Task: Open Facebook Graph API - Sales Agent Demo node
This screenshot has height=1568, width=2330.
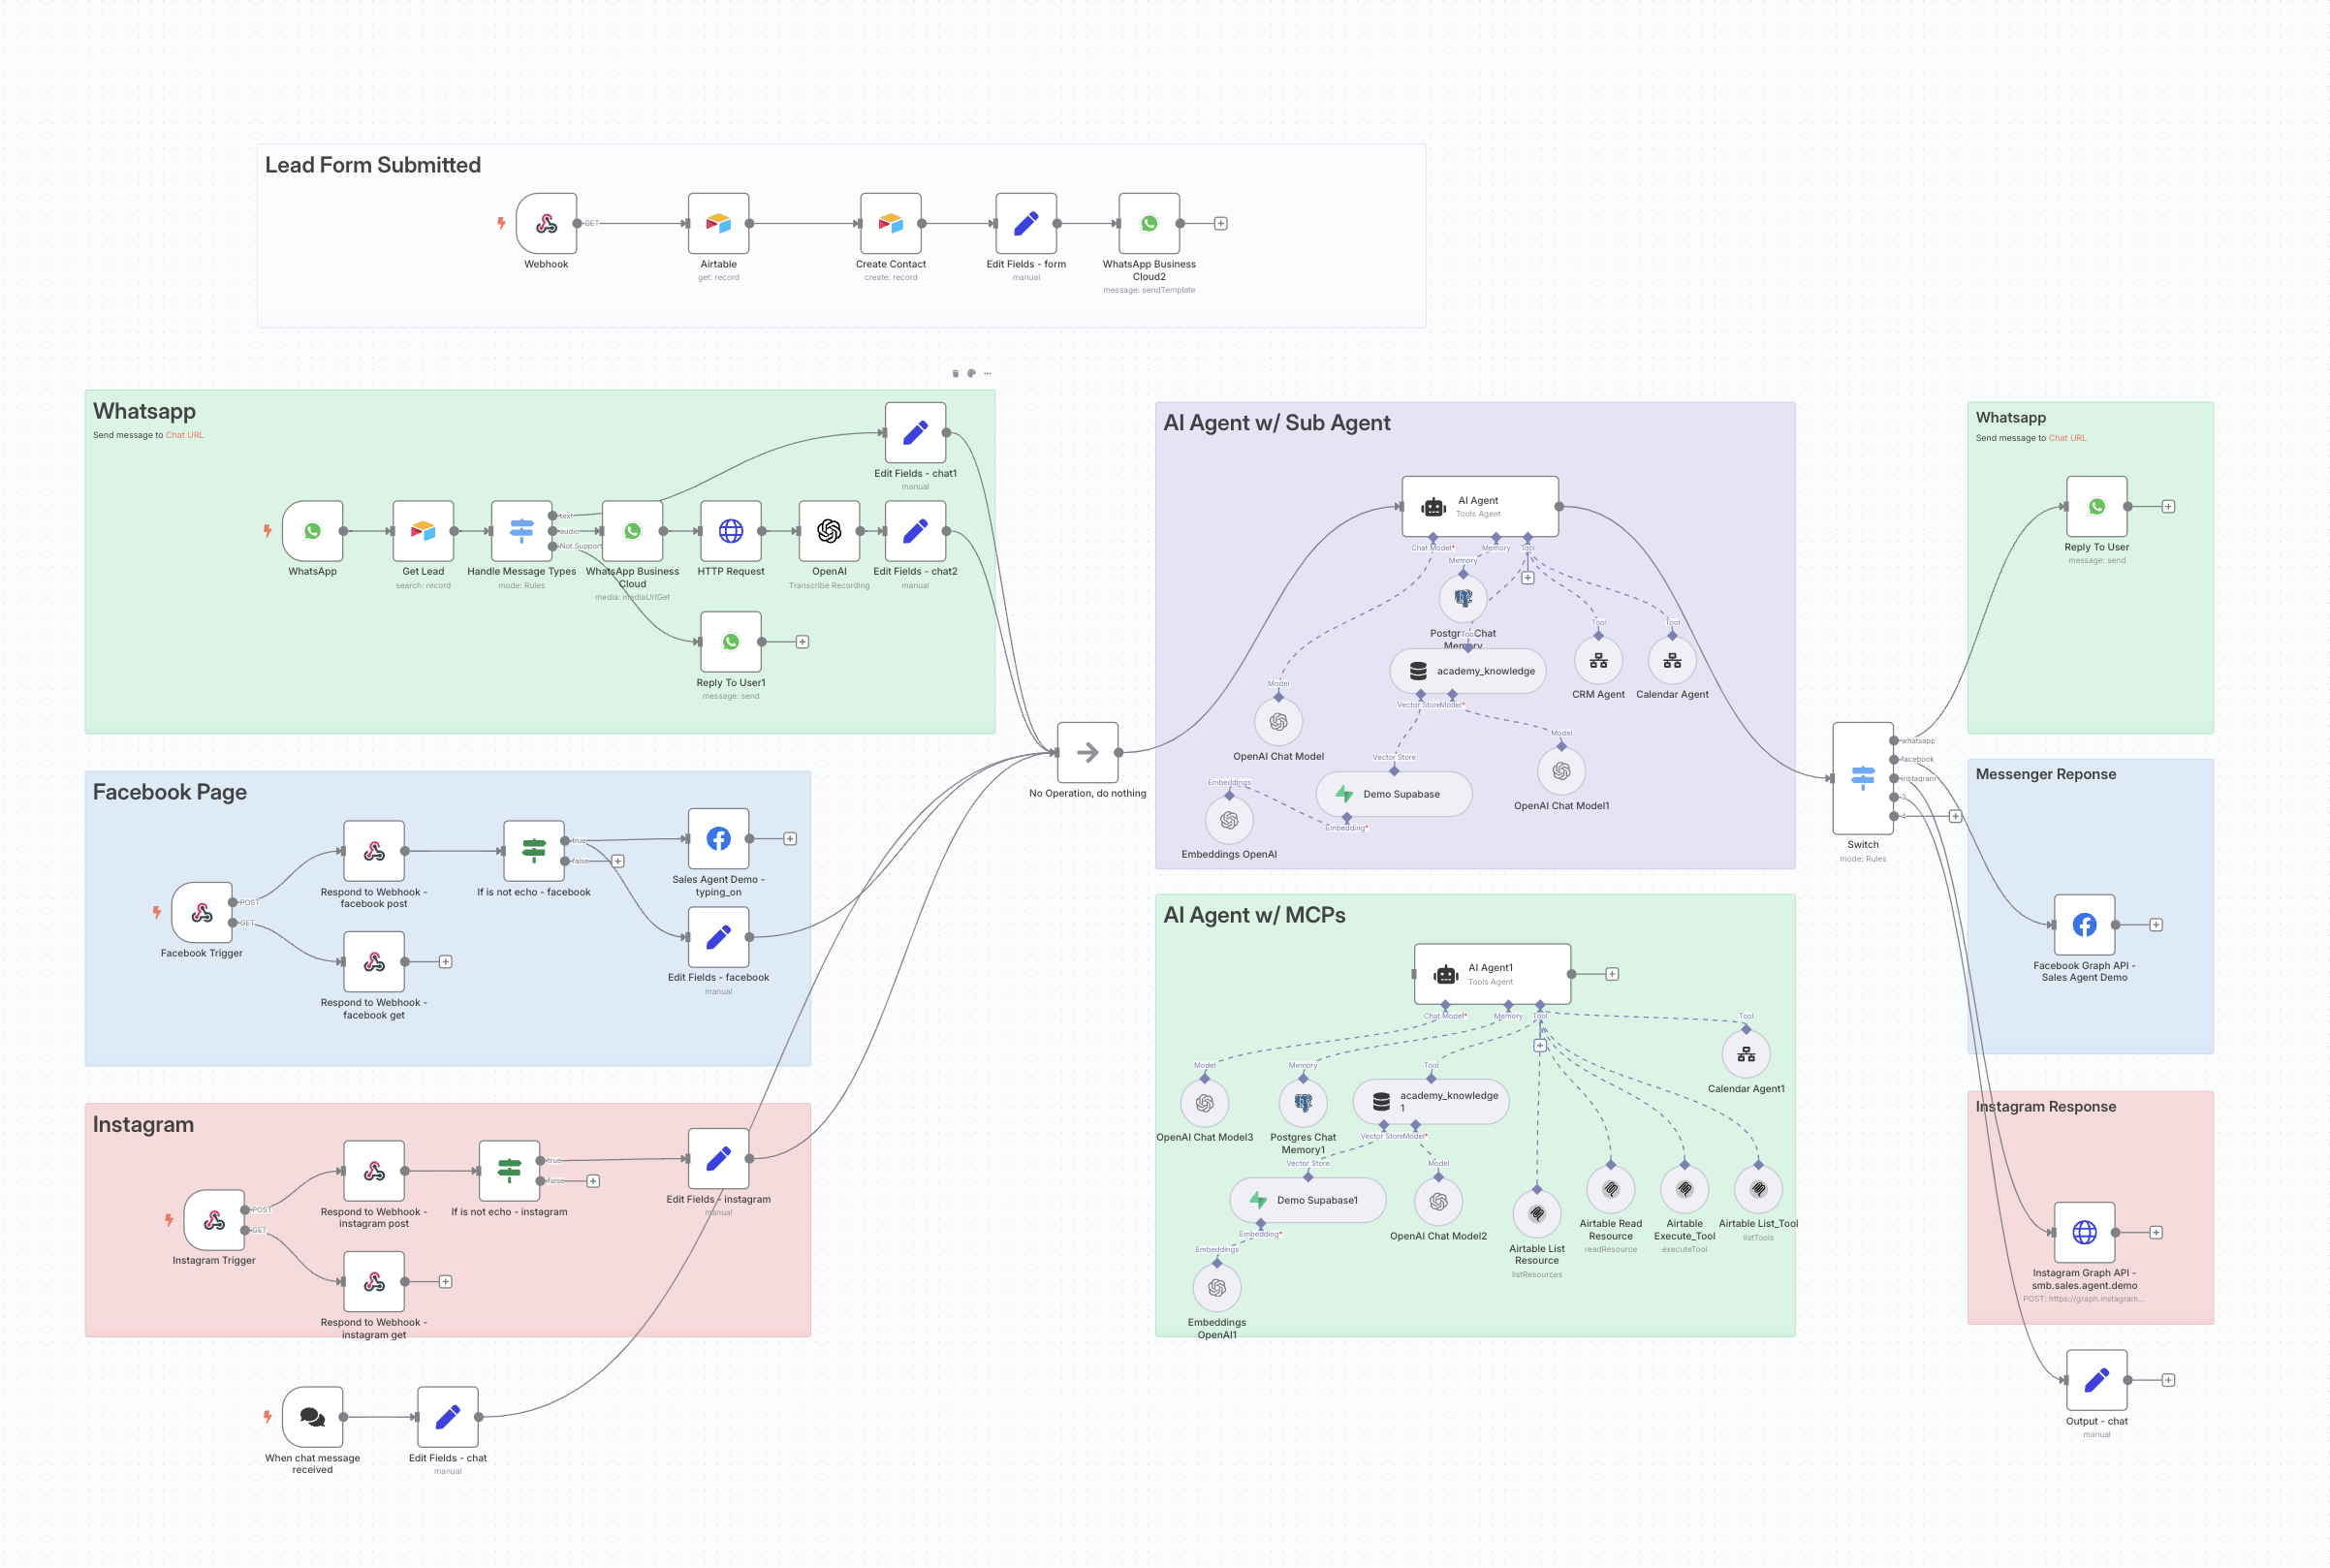Action: coord(2085,925)
